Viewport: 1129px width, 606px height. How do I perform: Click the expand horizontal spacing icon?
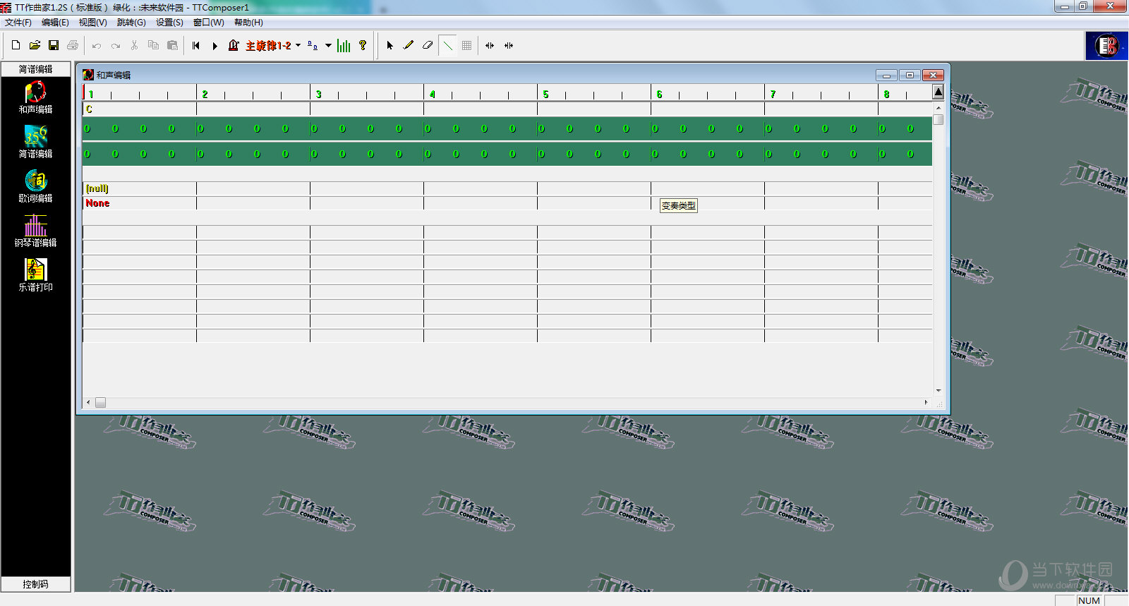pos(490,45)
